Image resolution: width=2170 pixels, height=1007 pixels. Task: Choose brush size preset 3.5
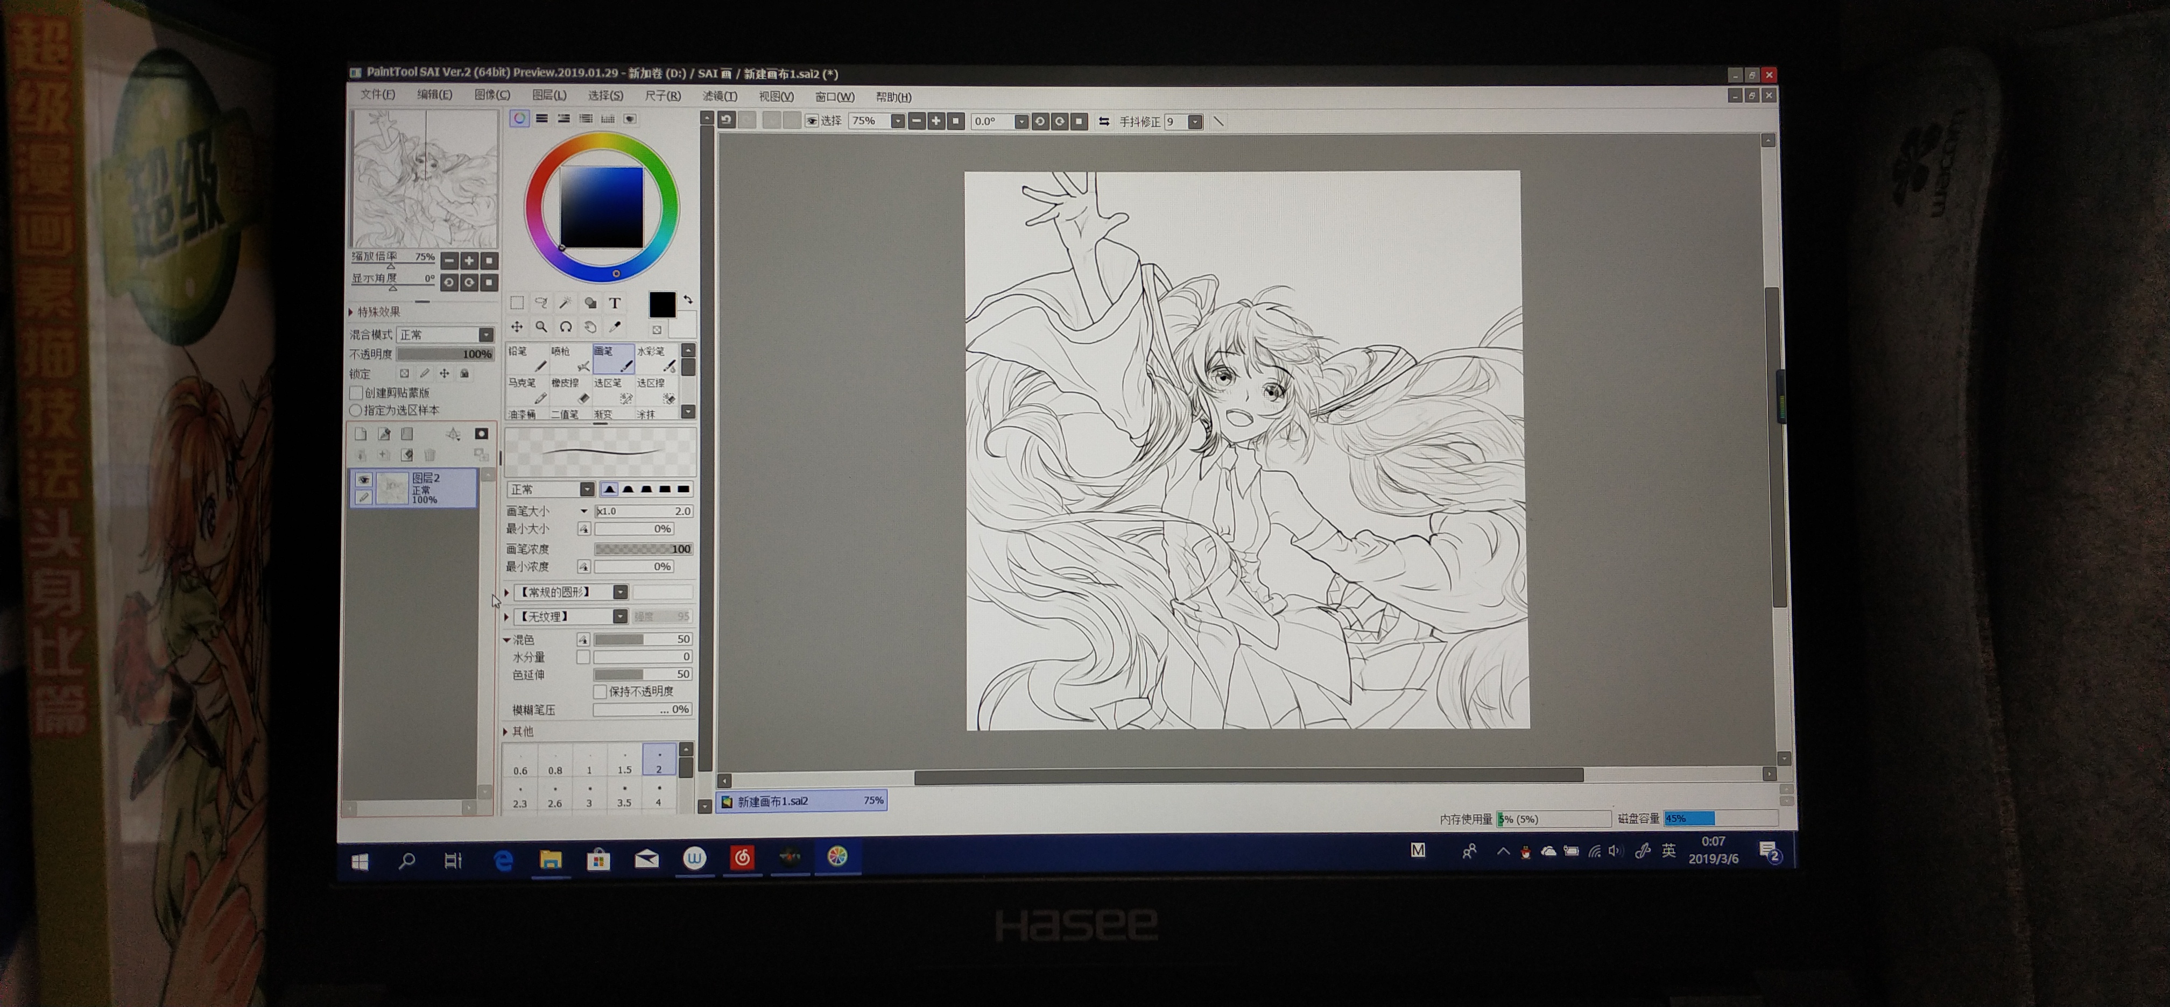point(624,795)
